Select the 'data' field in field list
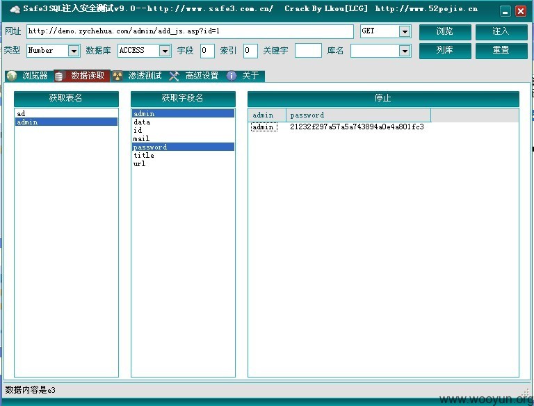 pos(183,122)
